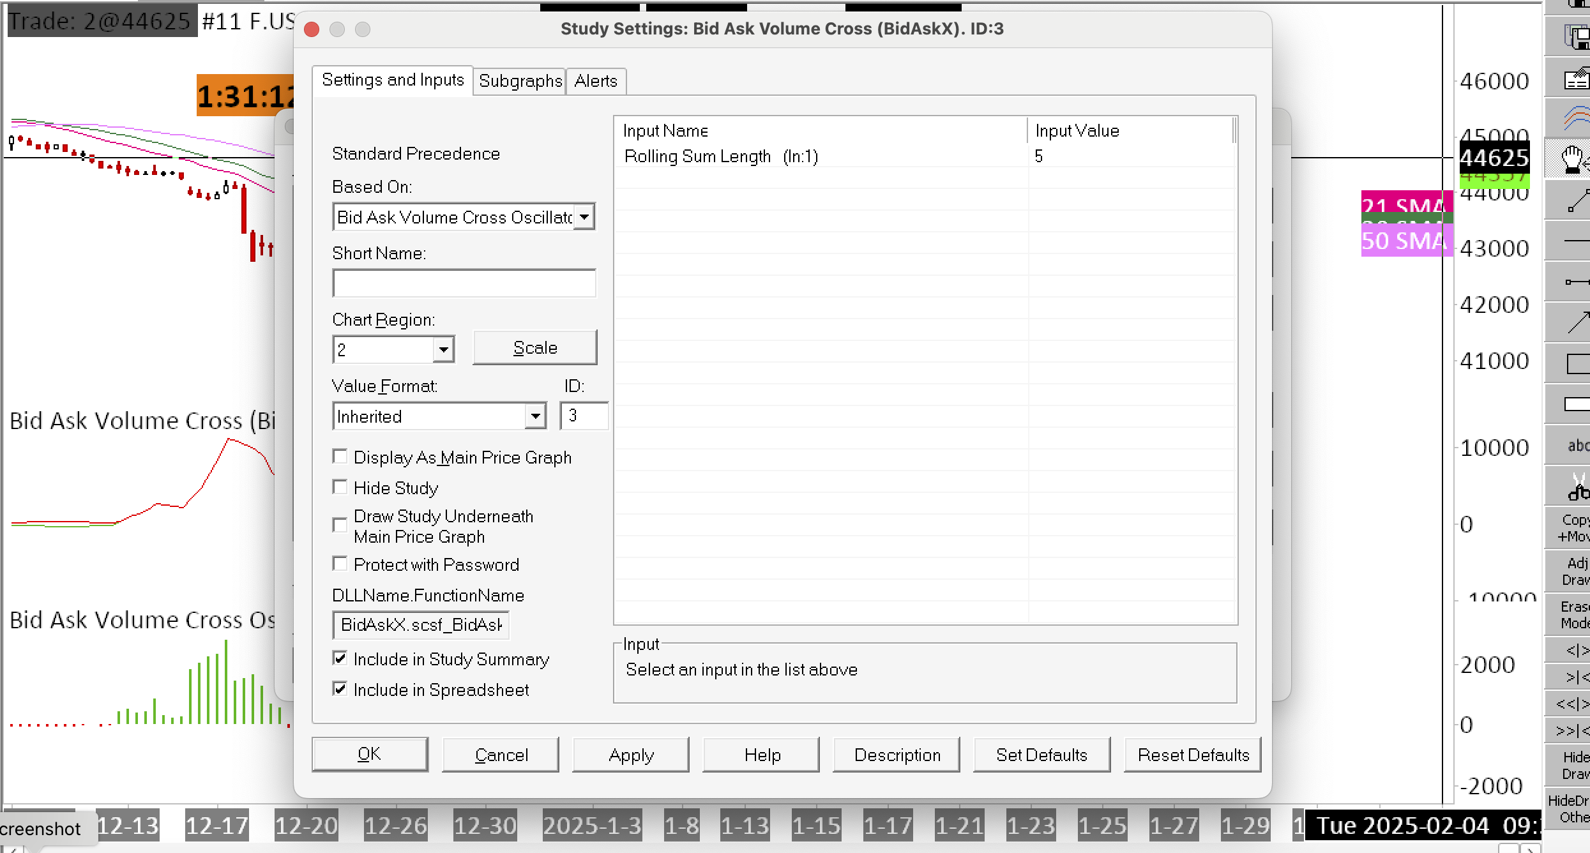
Task: Open the Value Format dropdown
Action: (x=535, y=416)
